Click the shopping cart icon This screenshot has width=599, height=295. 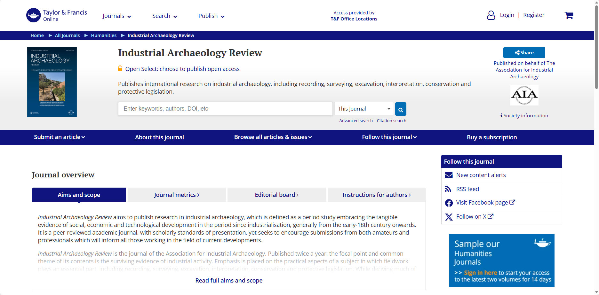pyautogui.click(x=569, y=15)
